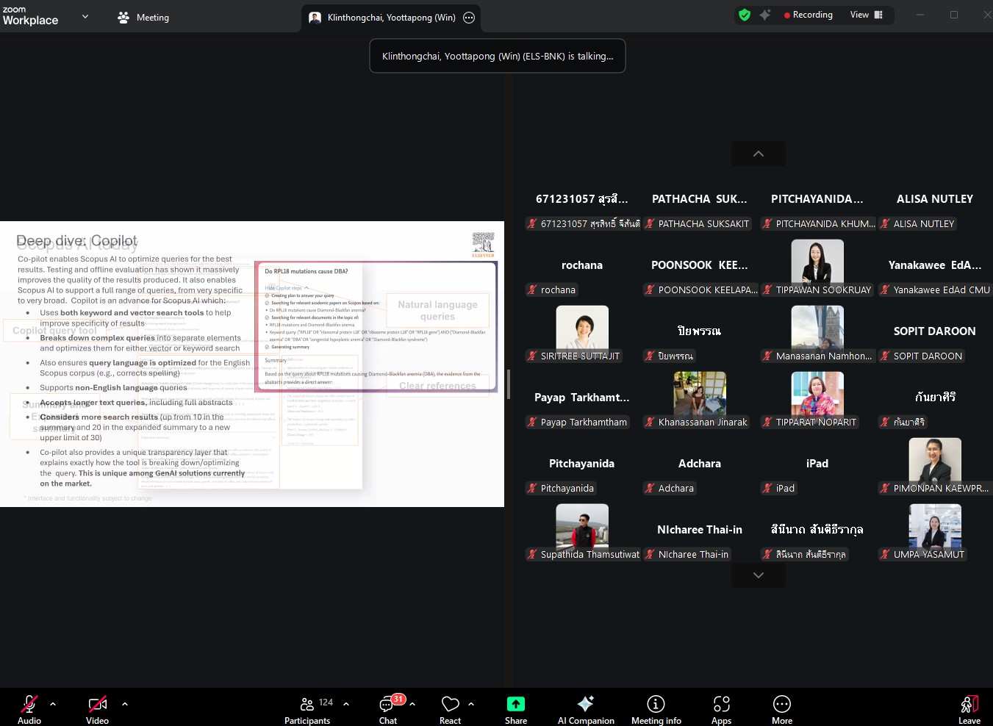Open the View layout menu
This screenshot has width=993, height=726.
click(866, 15)
